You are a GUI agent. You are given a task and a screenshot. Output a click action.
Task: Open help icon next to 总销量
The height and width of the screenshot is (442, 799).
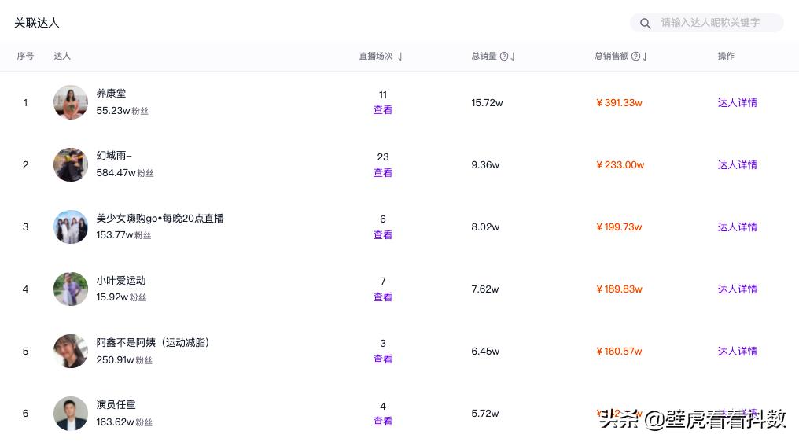coord(504,56)
